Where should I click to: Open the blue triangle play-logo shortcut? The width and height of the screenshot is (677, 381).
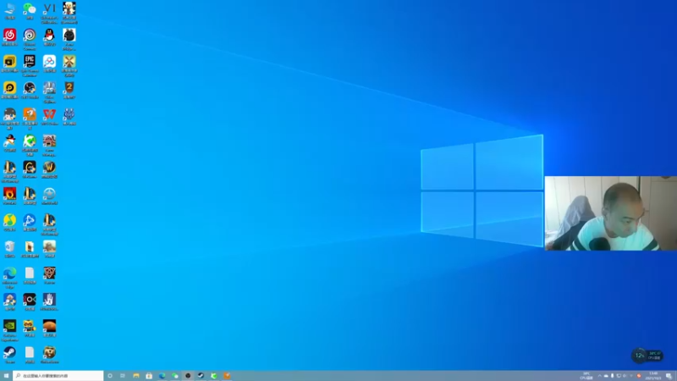click(x=30, y=223)
